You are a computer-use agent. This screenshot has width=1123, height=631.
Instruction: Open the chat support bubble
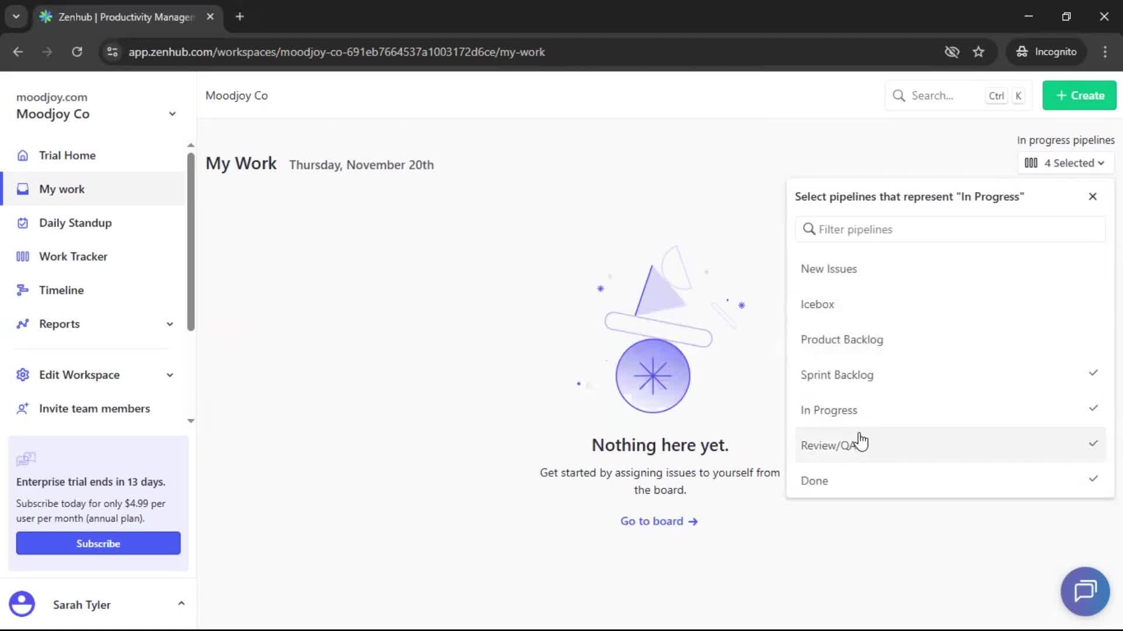pyautogui.click(x=1084, y=591)
